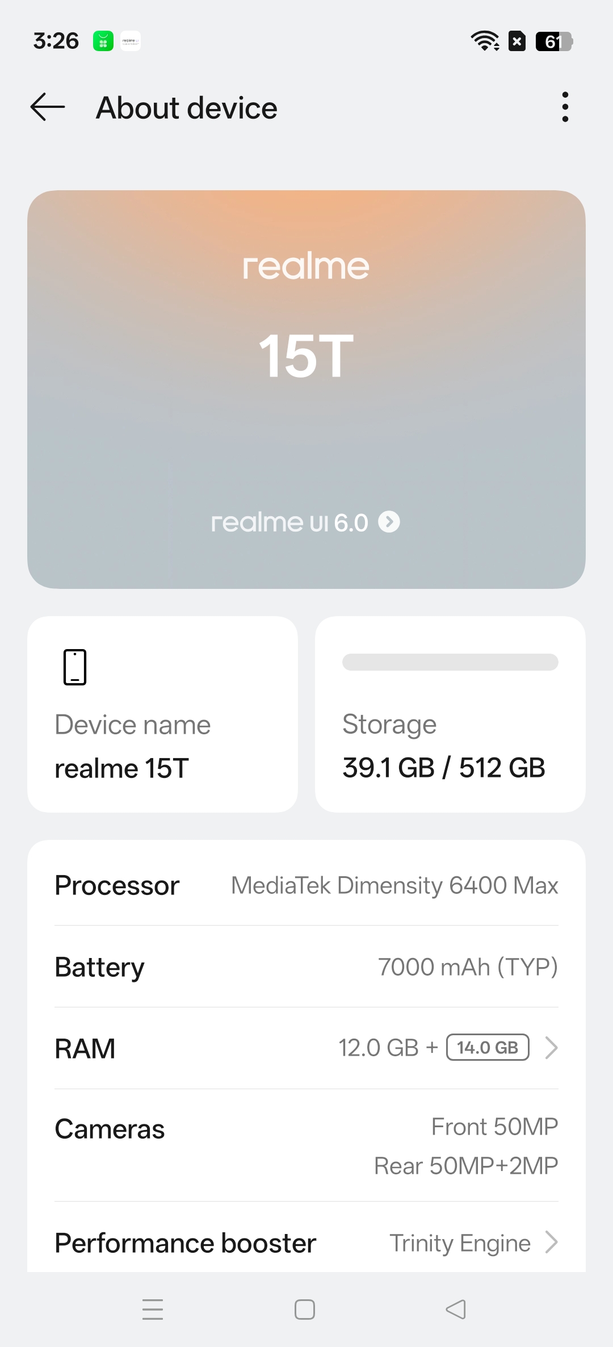Screen dimensions: 613x1347
Task: Tap the realme UI 6.0 arrow icon
Action: point(389,522)
